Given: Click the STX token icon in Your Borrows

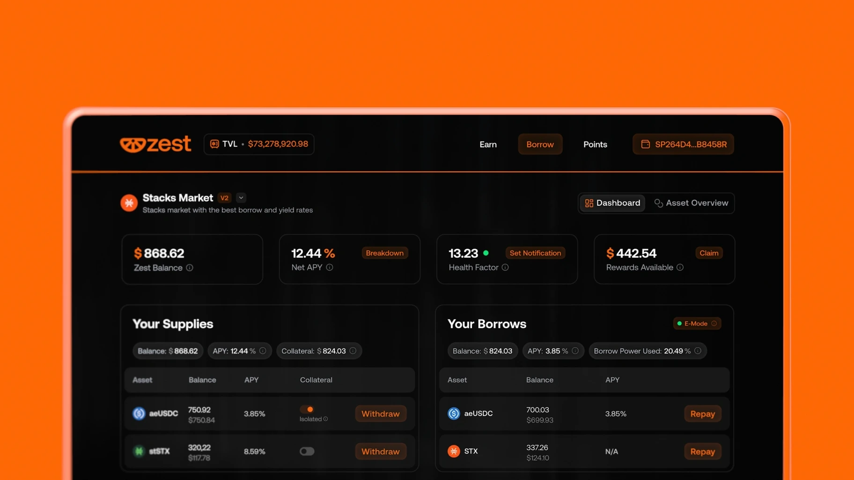Looking at the screenshot, I should [x=454, y=451].
